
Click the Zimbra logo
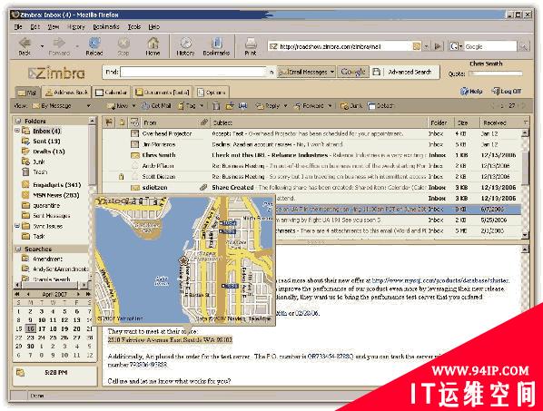tap(56, 73)
